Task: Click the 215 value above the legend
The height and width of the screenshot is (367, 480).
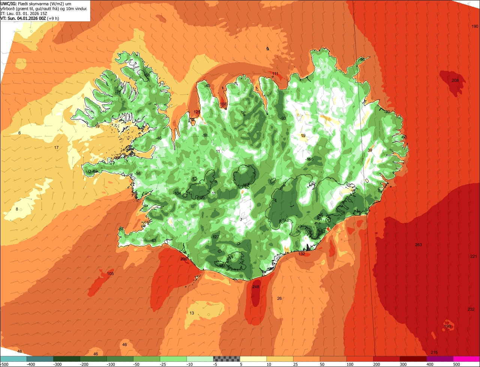Action: click(x=434, y=352)
